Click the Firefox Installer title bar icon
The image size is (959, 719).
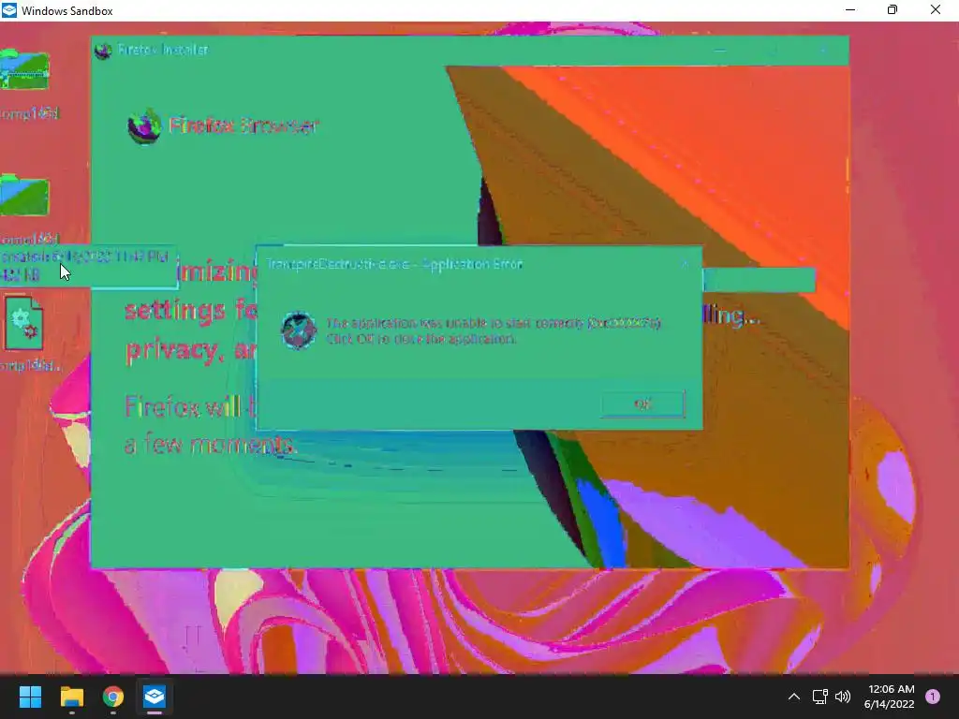pos(103,51)
